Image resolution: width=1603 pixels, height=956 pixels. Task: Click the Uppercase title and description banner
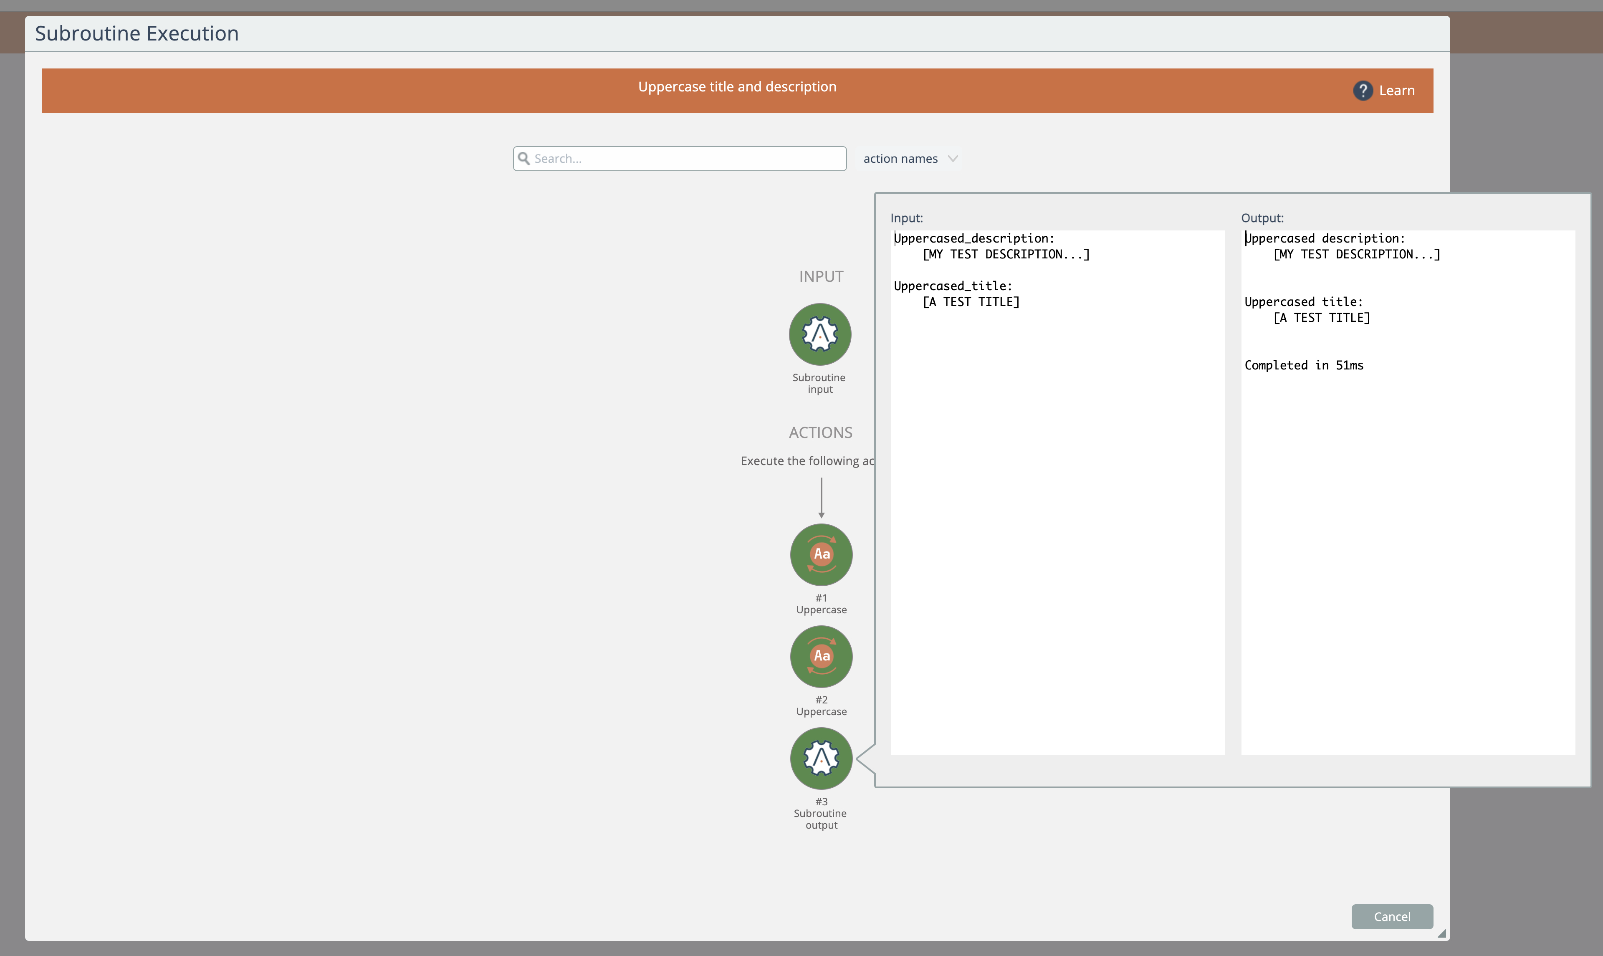click(737, 87)
